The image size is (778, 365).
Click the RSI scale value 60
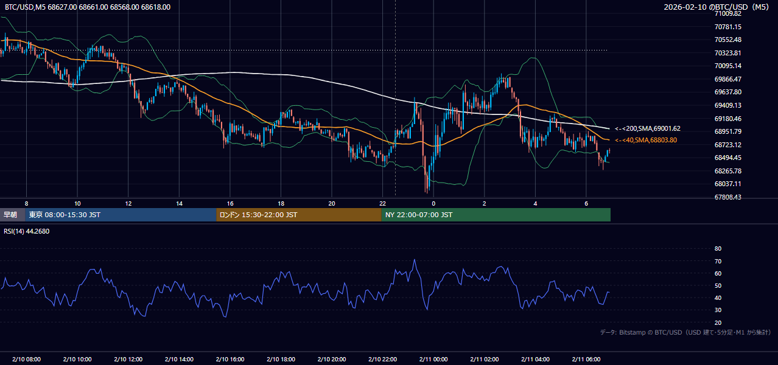coord(718,273)
